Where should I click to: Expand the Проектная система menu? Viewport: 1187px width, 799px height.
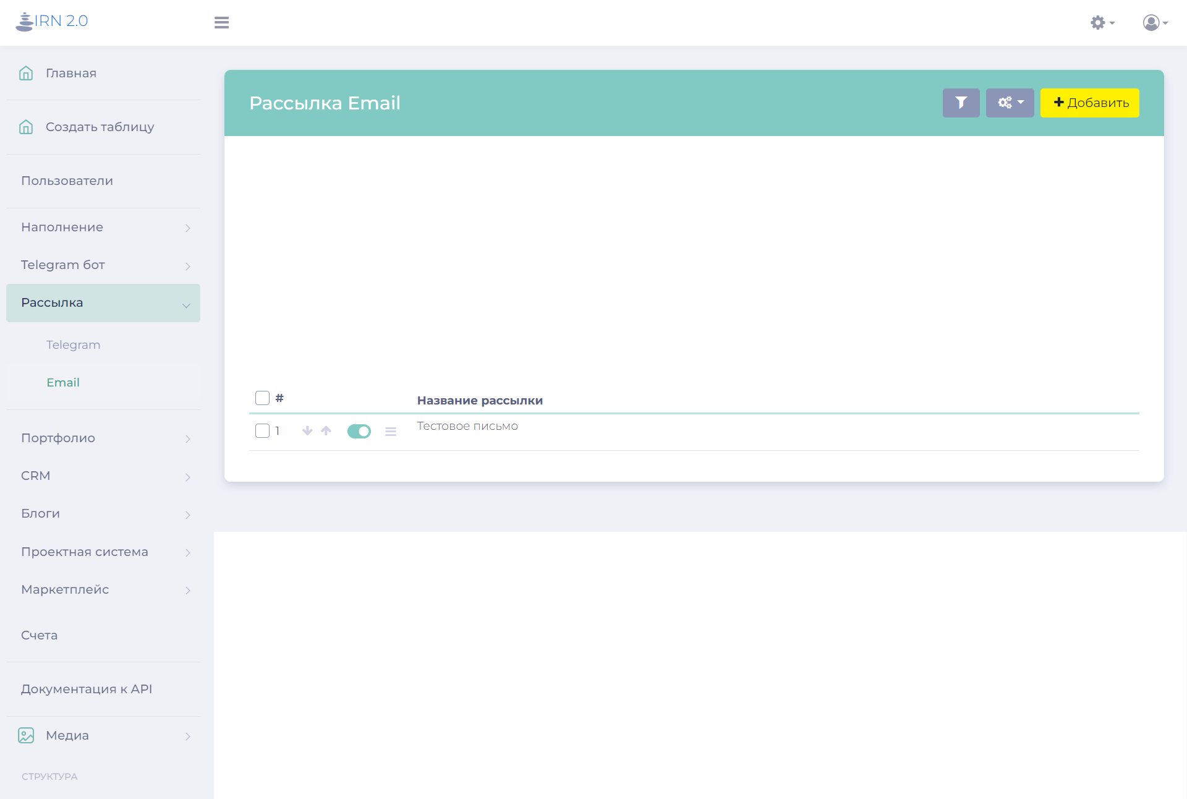tap(103, 552)
